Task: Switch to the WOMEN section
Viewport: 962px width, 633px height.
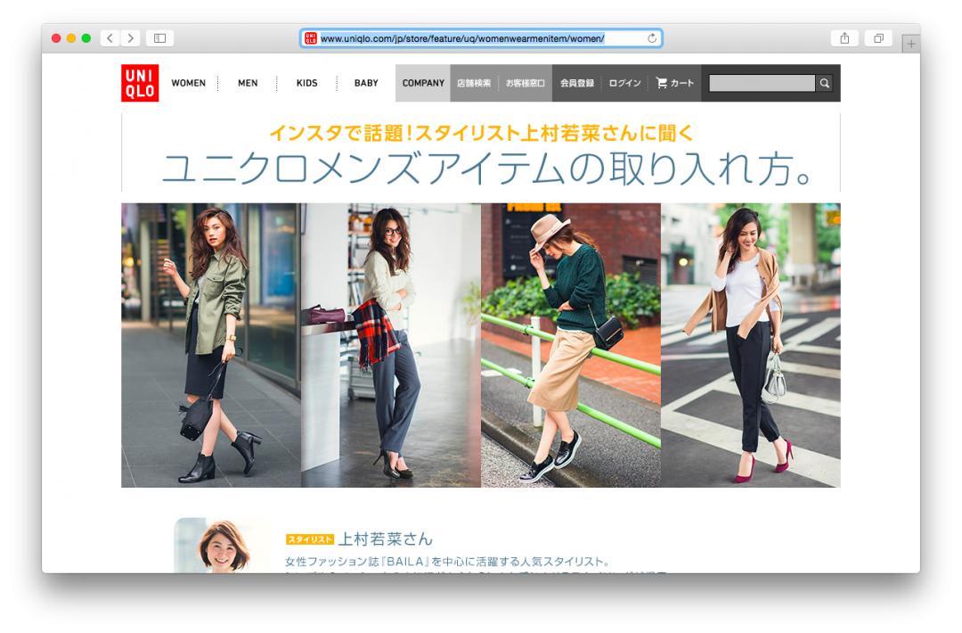Action: pos(189,83)
